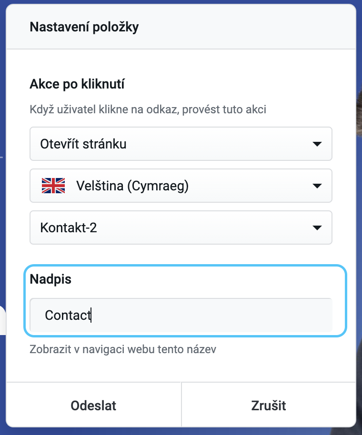Click the Zrušit button

tap(269, 405)
